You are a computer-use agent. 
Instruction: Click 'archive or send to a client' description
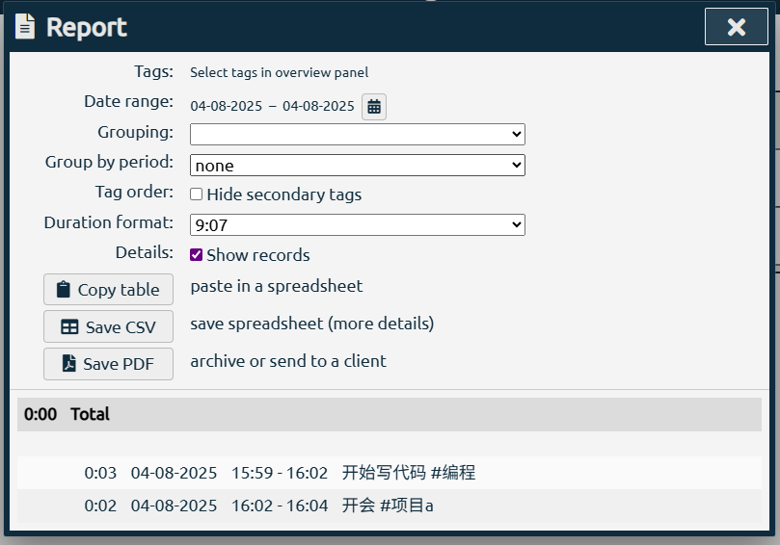tap(288, 361)
